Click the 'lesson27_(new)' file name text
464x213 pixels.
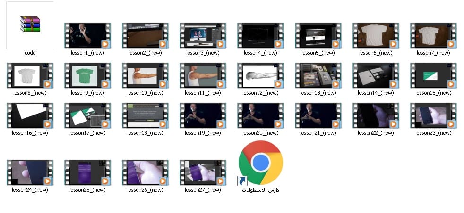203,190
